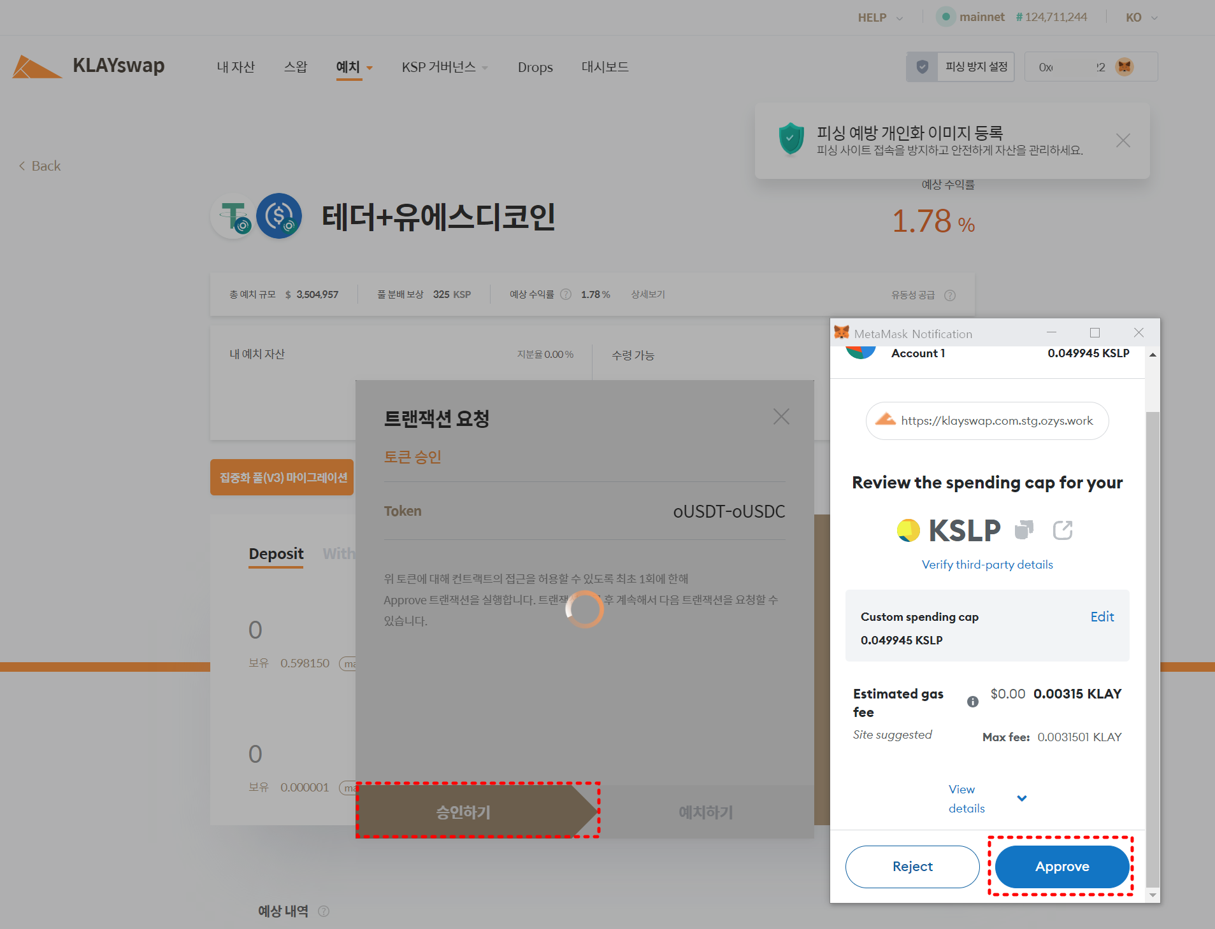
Task: Click the MetaMask fox wallet icon
Action: [1125, 67]
